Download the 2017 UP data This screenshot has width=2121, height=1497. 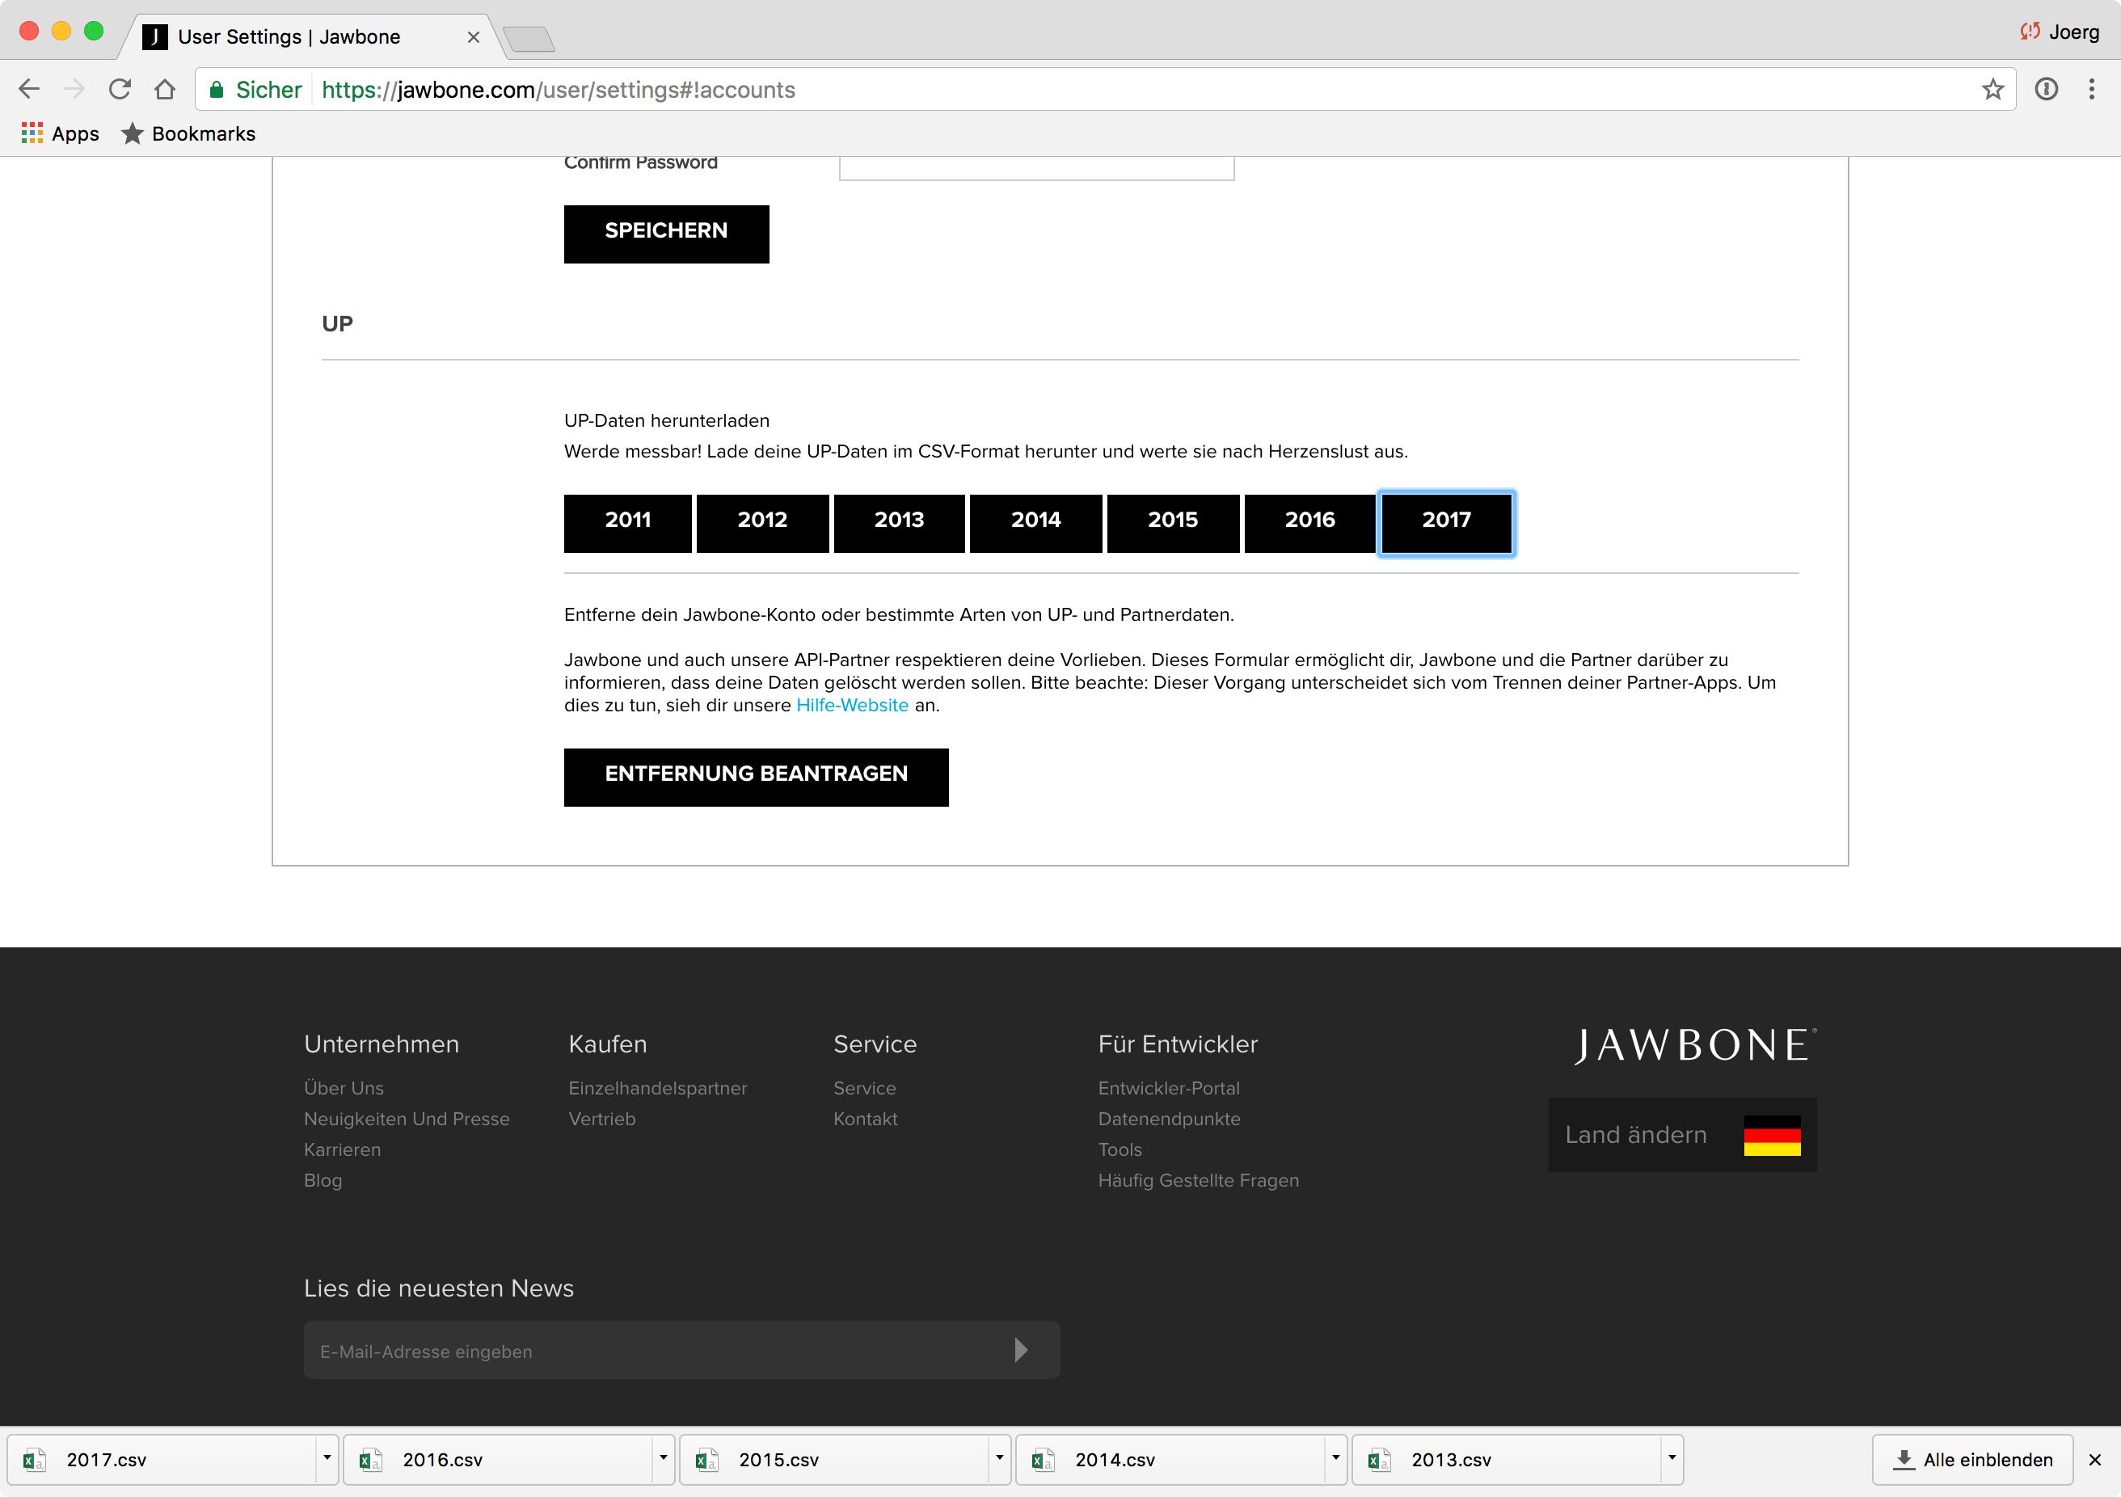[x=1447, y=524]
